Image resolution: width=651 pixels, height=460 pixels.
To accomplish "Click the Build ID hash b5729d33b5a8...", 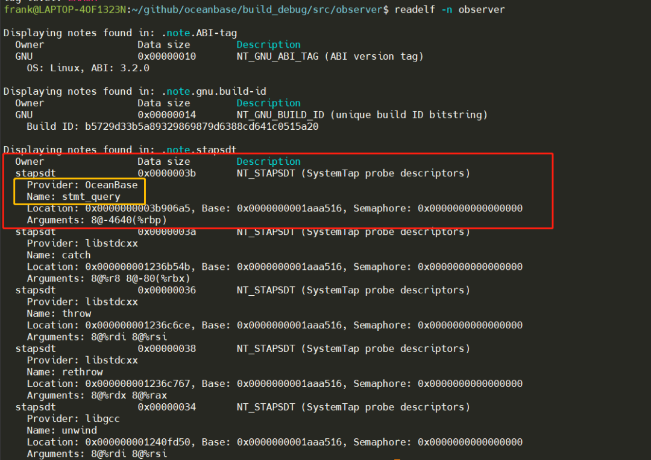I will click(202, 126).
